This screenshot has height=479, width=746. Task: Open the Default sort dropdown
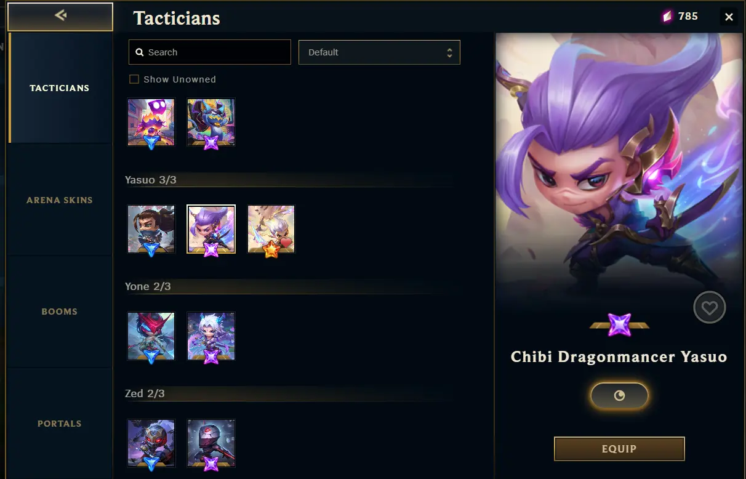point(379,52)
